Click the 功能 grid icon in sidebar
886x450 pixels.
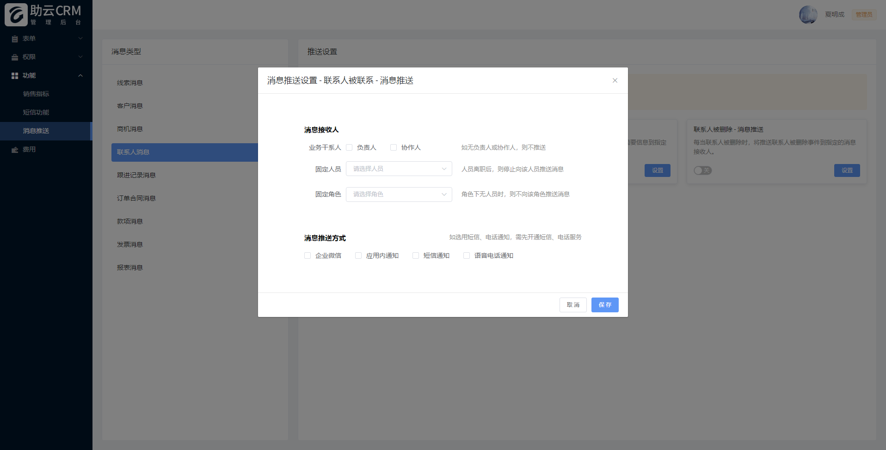tap(15, 76)
